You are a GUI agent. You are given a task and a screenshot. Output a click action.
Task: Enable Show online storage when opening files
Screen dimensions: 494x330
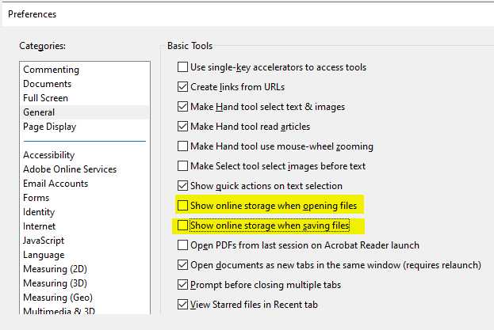click(x=183, y=206)
